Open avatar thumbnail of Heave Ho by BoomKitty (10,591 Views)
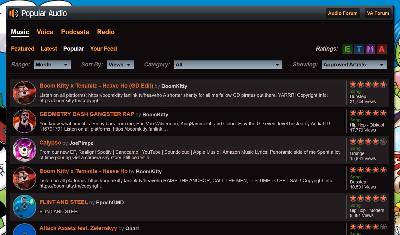This screenshot has height=235, width=400. pos(24,178)
